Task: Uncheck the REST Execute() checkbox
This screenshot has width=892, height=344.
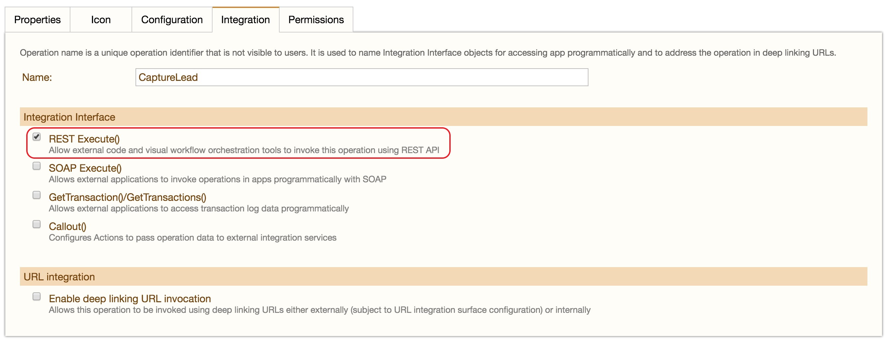Action: (37, 137)
